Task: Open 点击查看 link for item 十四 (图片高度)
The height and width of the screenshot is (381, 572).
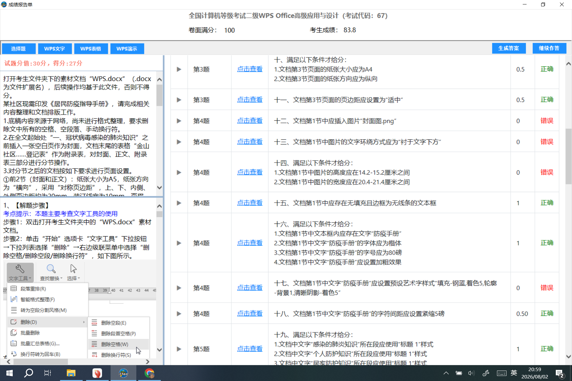Action: click(x=250, y=172)
